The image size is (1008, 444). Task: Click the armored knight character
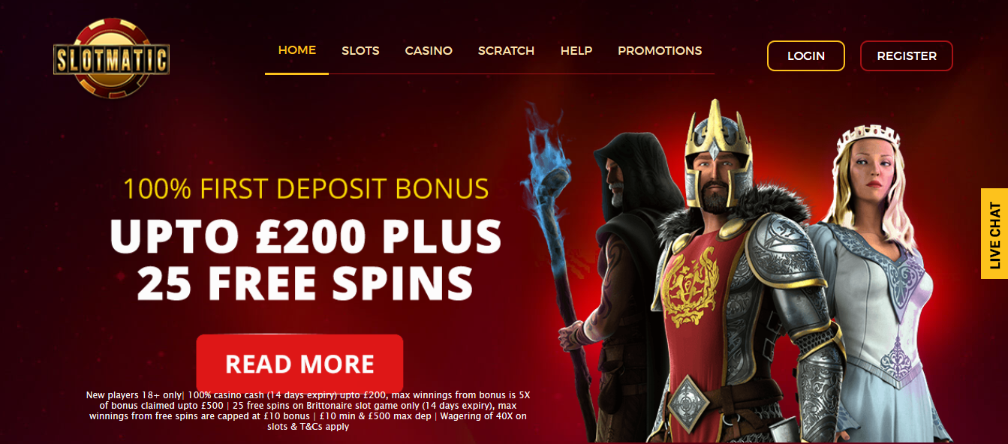[739, 277]
